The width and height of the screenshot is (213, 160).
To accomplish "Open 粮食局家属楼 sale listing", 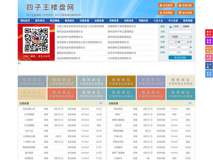I will (29, 147).
